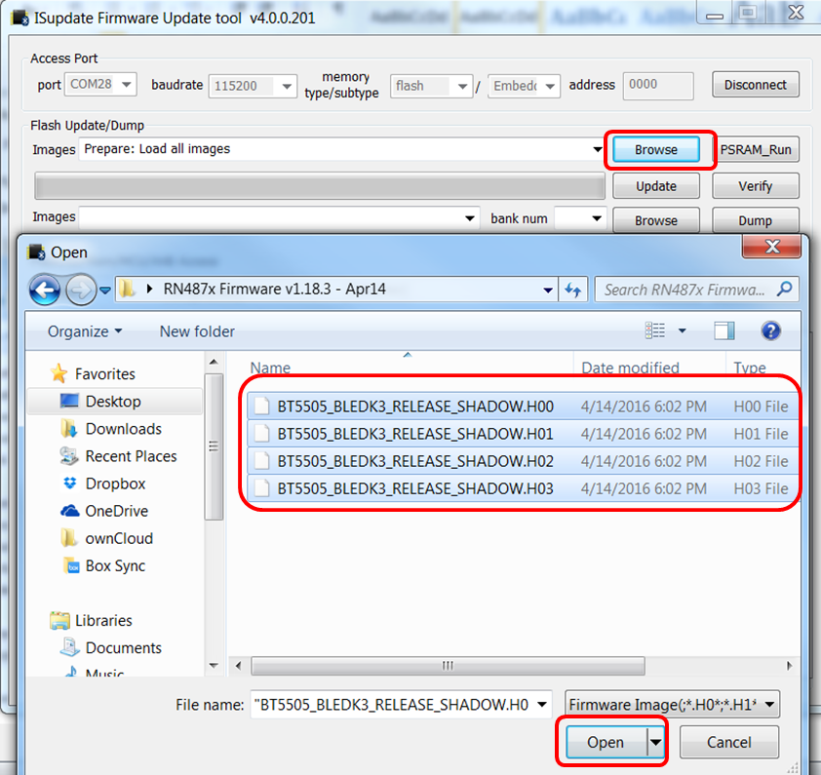Click New folder in the toolbar

pyautogui.click(x=197, y=331)
